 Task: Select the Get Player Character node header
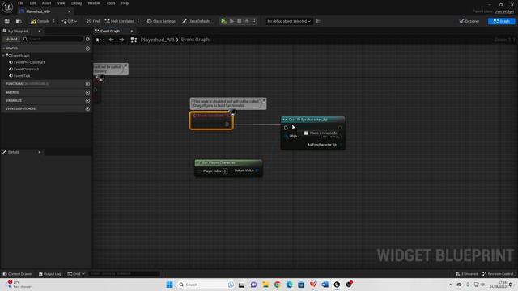tap(228, 162)
